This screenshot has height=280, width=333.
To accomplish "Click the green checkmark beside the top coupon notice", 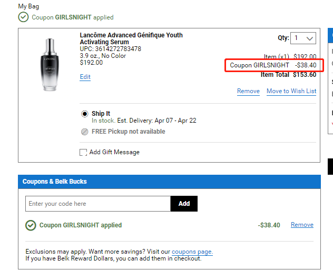I will 23,17.
